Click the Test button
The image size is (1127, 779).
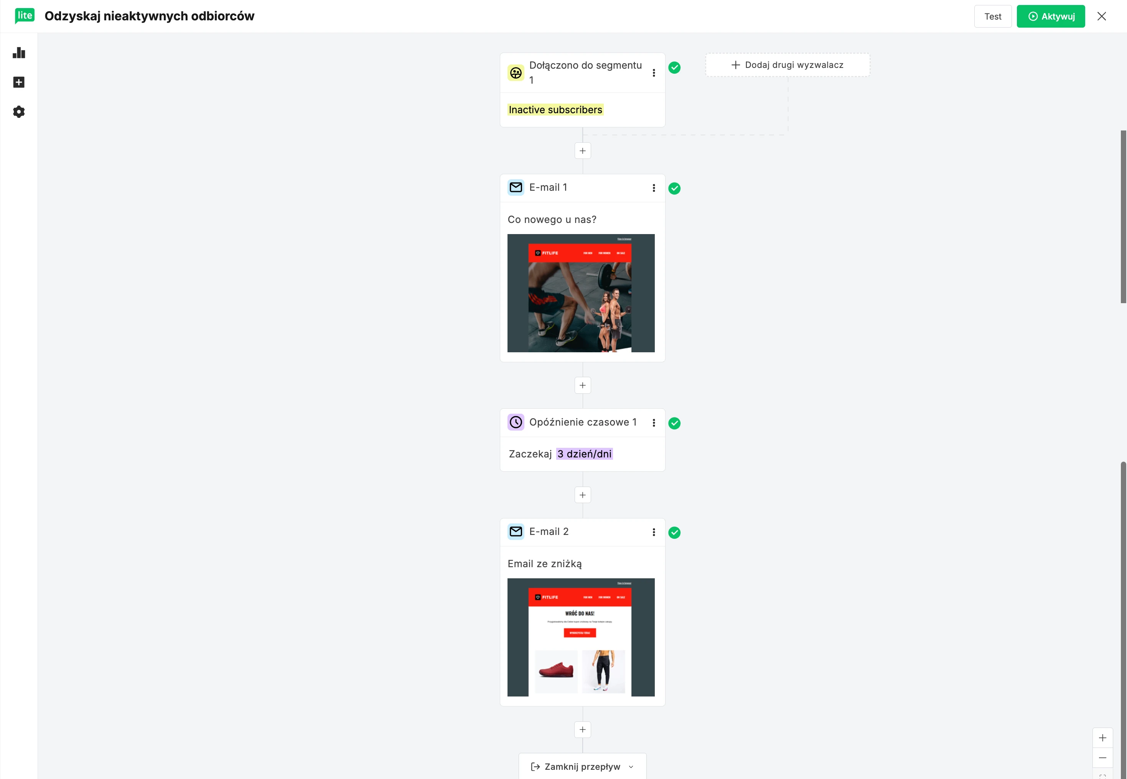[993, 16]
